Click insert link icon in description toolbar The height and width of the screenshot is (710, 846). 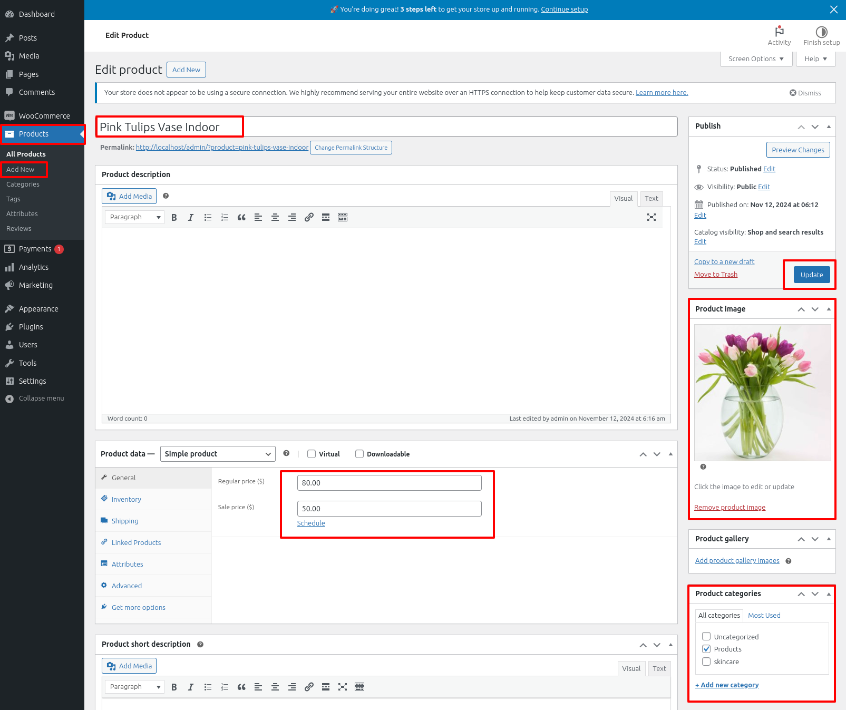tap(309, 217)
